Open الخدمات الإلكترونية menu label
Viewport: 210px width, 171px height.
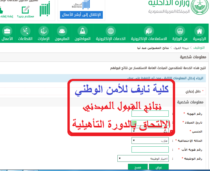click(x=111, y=39)
